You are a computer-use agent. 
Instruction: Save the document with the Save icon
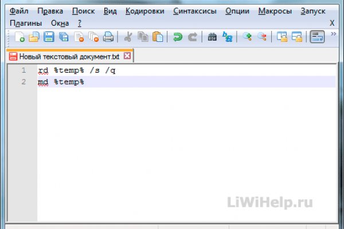(49, 37)
